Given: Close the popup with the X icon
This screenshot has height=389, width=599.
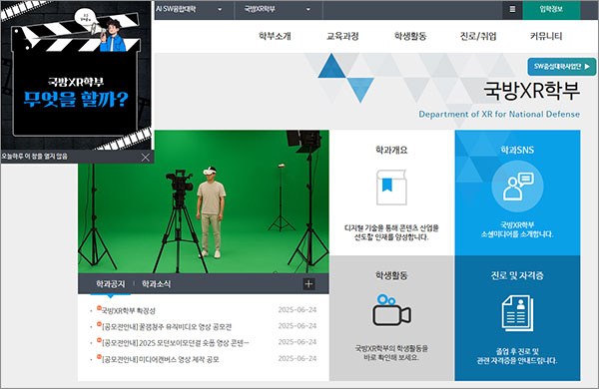Looking at the screenshot, I should (x=146, y=158).
